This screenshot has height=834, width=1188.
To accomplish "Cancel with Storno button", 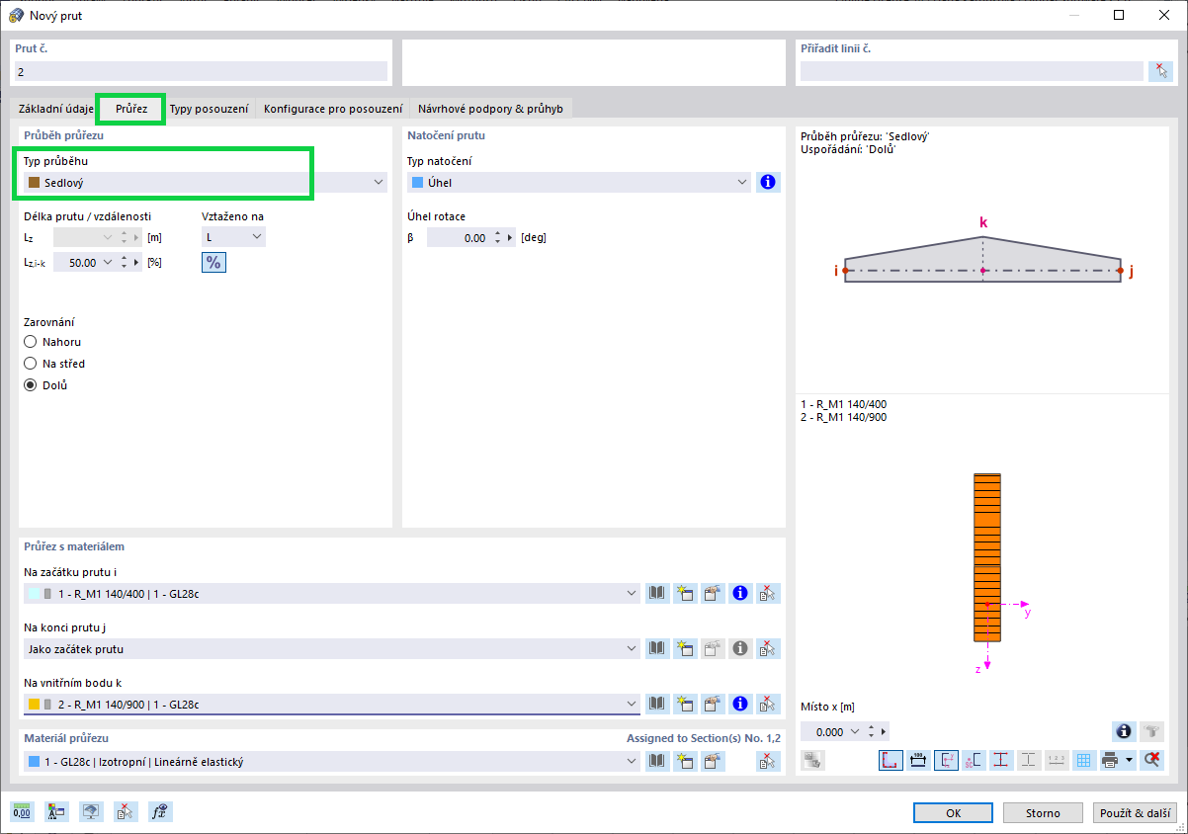I will (x=1042, y=812).
